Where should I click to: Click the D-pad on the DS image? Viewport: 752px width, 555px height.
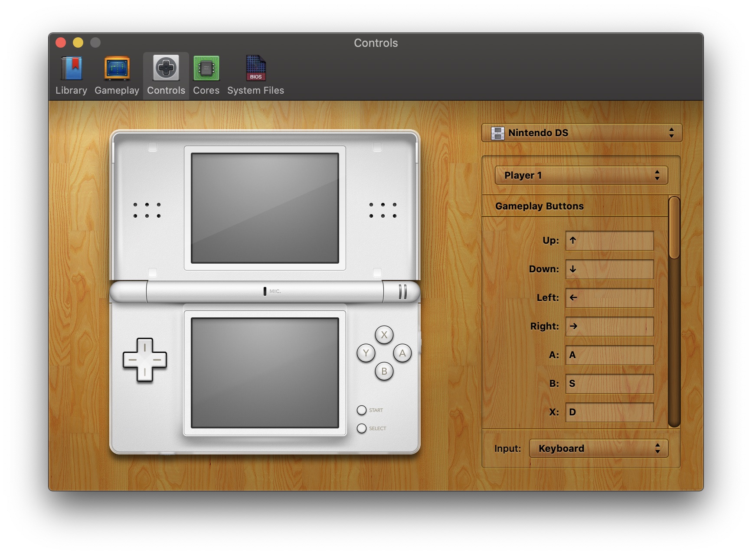[145, 360]
